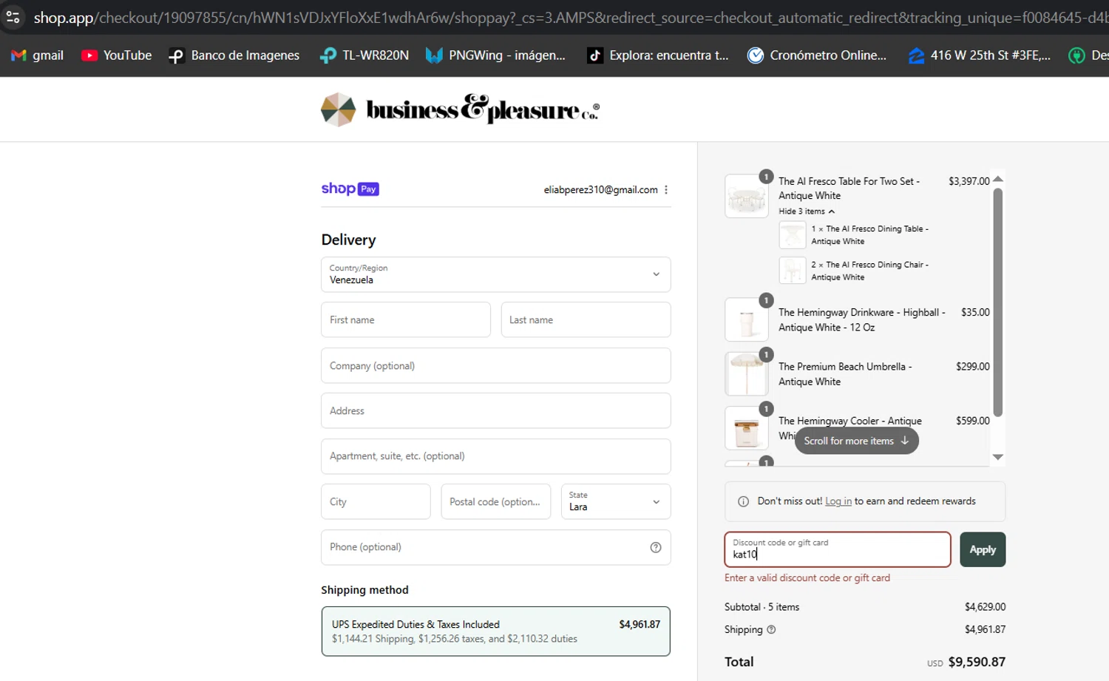Open the State dropdown showing Lara
Screen dimensions: 1109x681
616,501
